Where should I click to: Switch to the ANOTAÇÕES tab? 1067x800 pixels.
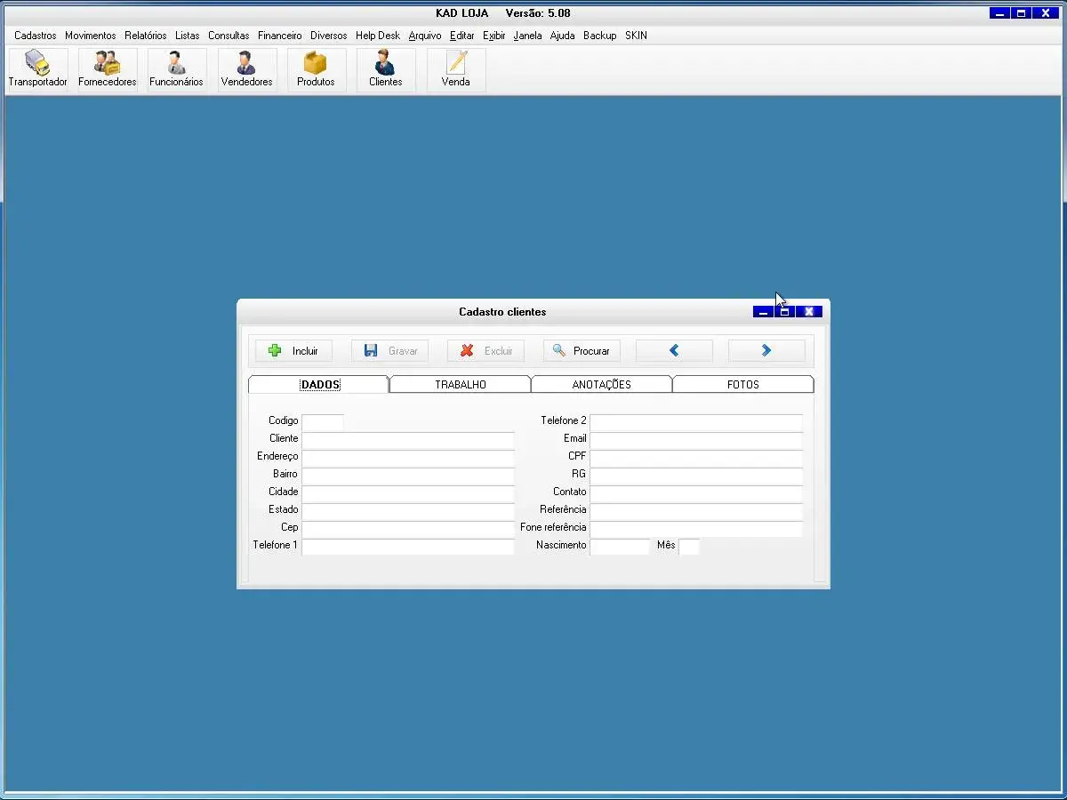click(x=602, y=385)
